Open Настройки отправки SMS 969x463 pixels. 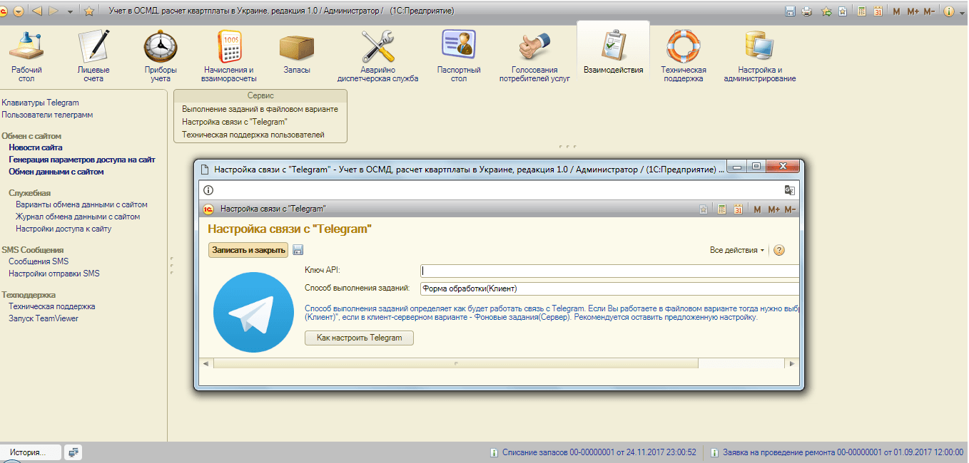[54, 274]
